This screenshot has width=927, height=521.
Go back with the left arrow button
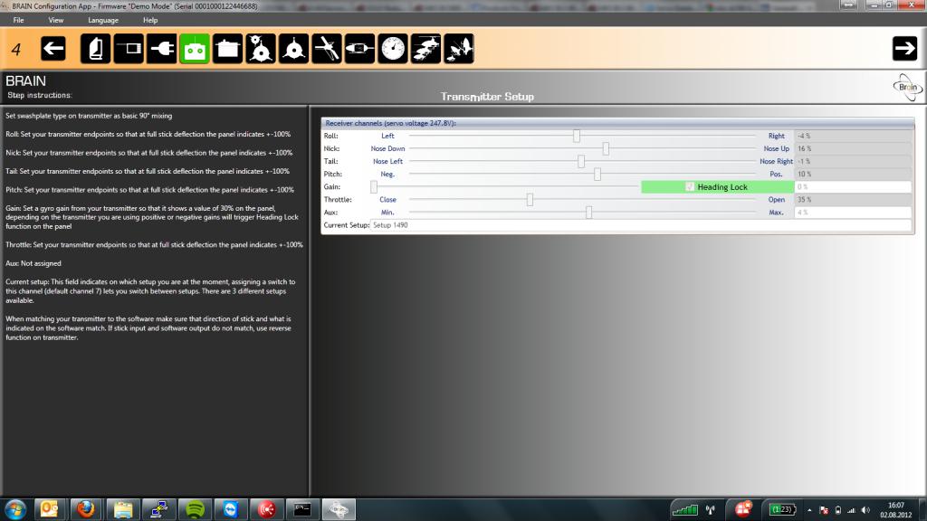pyautogui.click(x=53, y=49)
